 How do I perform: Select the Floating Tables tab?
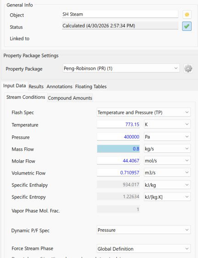91,86
